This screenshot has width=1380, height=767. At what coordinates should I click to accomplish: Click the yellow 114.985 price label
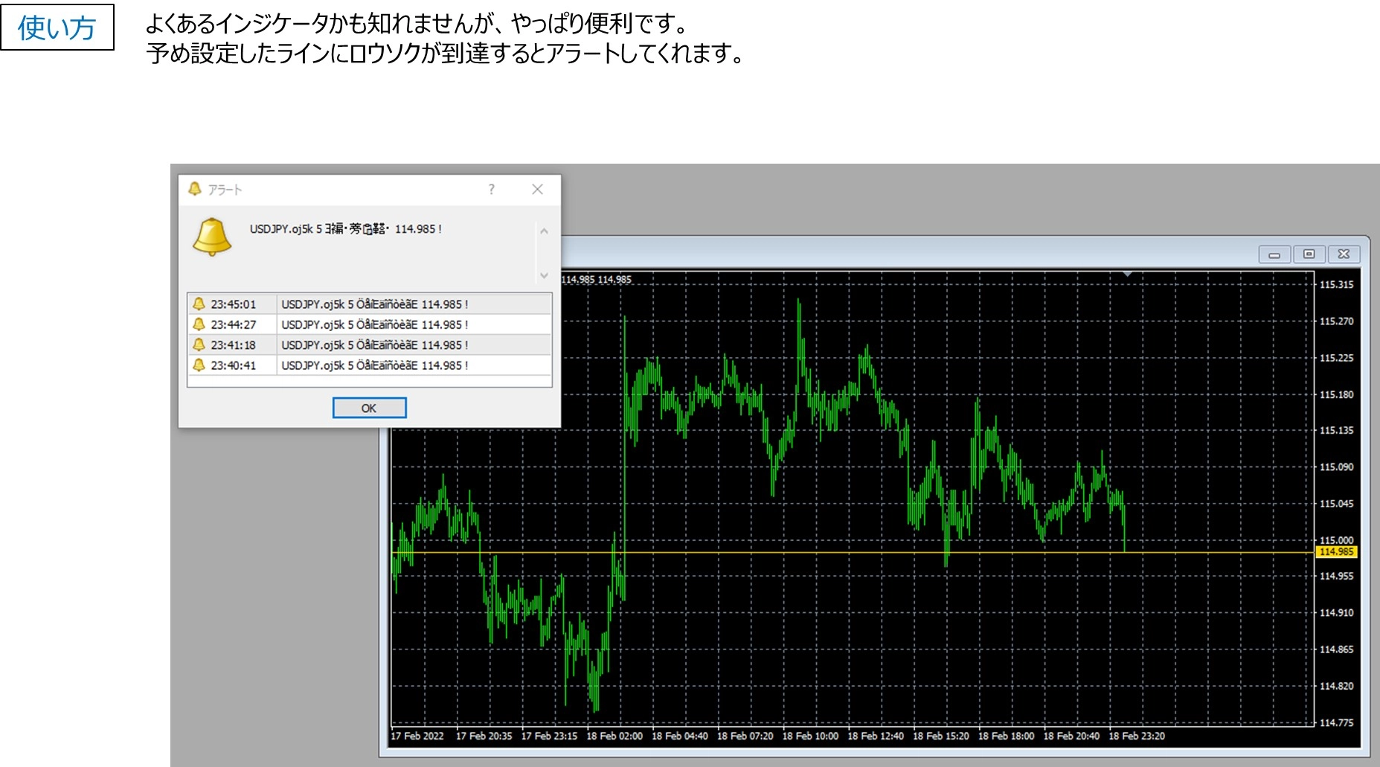[x=1336, y=552]
